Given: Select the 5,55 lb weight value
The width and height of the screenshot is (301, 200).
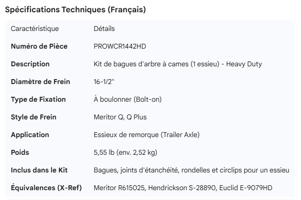Looking at the screenshot, I should [x=125, y=152].
